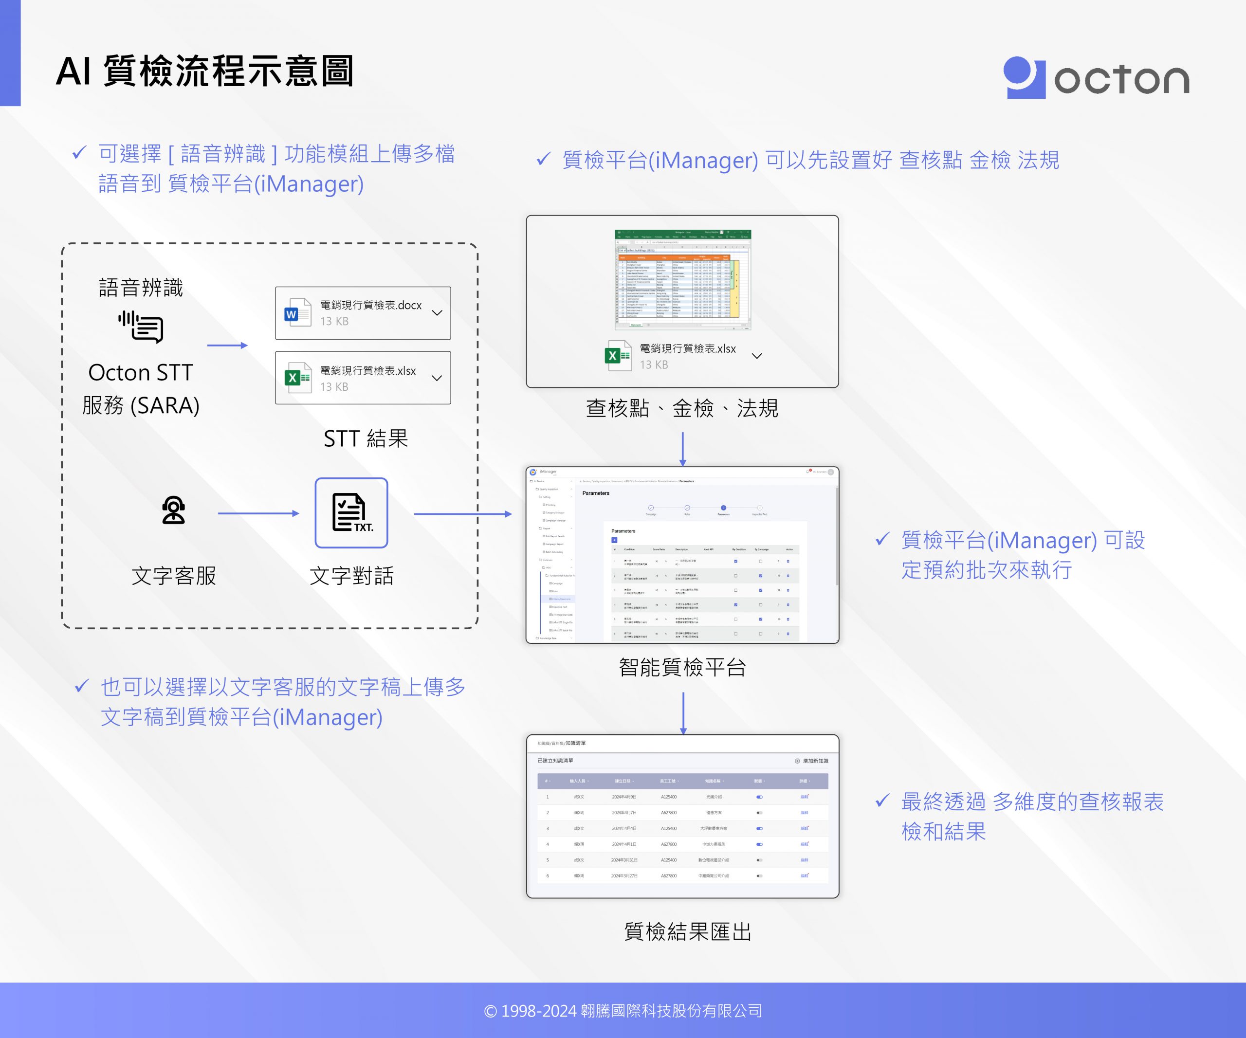
Task: Expand the Knowledge Base sidebar group
Action: click(x=571, y=638)
